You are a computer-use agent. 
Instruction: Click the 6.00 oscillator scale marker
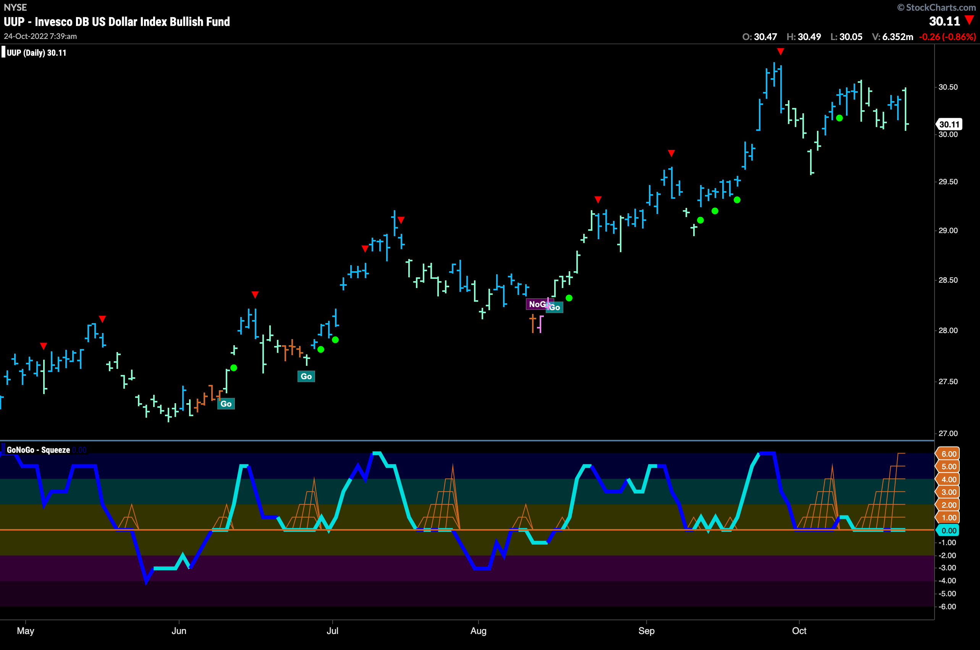point(947,454)
